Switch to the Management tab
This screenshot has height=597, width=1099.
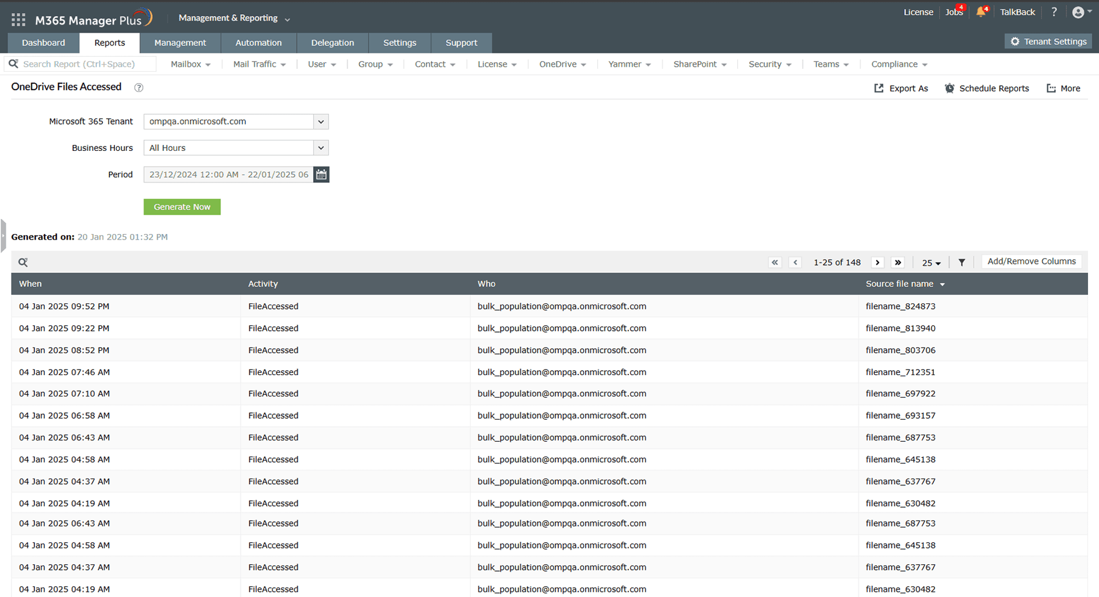point(180,43)
